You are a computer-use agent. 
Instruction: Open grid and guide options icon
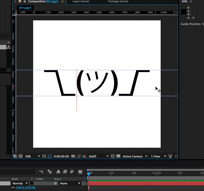(x=44, y=156)
